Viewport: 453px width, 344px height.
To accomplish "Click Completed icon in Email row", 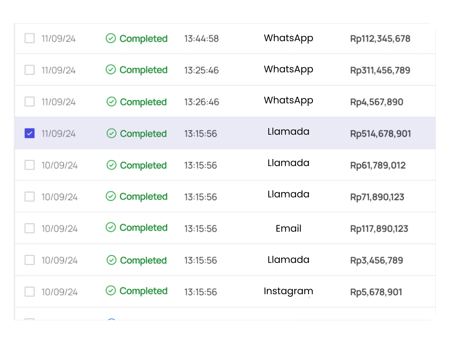I will pyautogui.click(x=111, y=227).
